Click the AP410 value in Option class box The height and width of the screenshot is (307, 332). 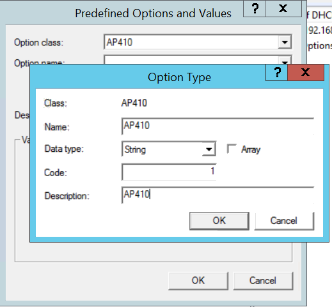pyautogui.click(x=120, y=42)
